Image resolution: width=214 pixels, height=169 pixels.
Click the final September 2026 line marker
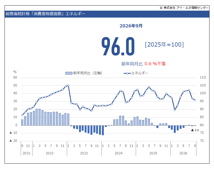pos(195,100)
